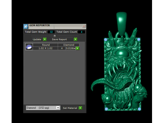Select the bottom-right gem on the pendant
The height and width of the screenshot is (123, 164).
(x=139, y=109)
